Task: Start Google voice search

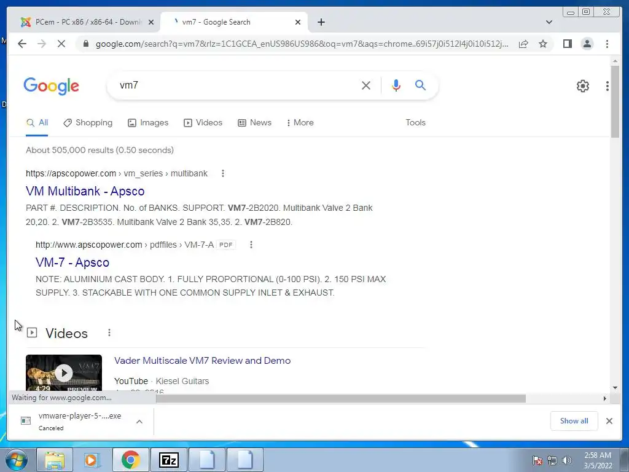Action: pyautogui.click(x=396, y=85)
